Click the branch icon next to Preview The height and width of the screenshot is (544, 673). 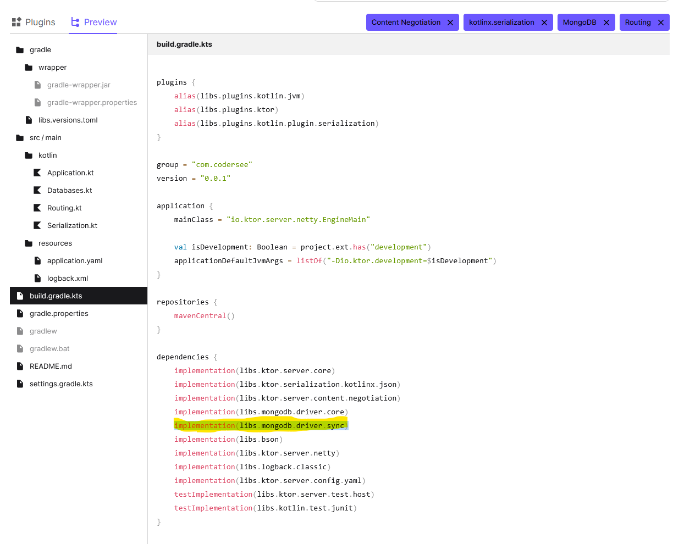pos(76,21)
